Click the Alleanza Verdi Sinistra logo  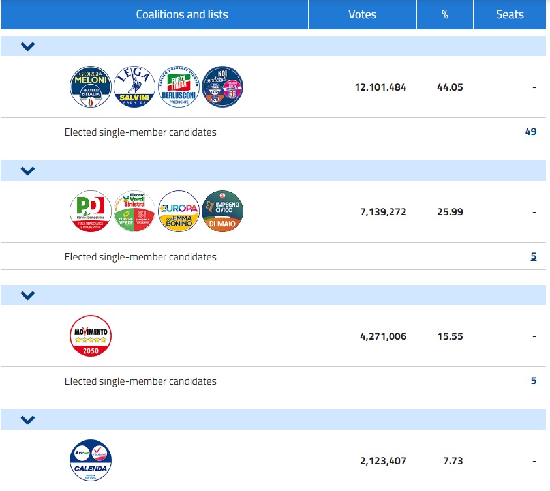pyautogui.click(x=134, y=211)
